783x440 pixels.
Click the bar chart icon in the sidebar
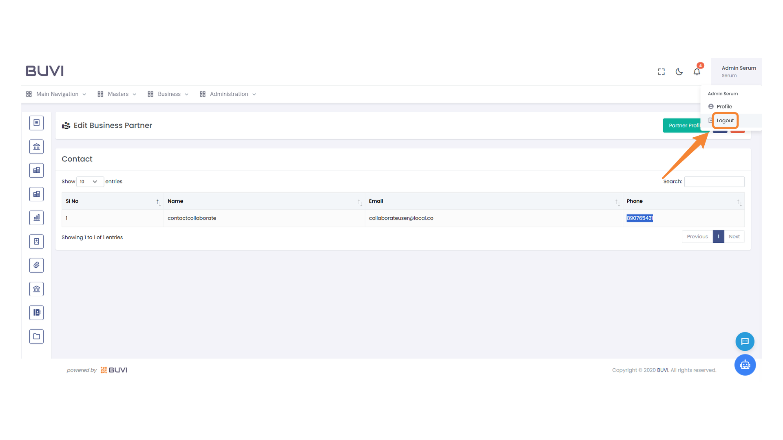coord(36,218)
